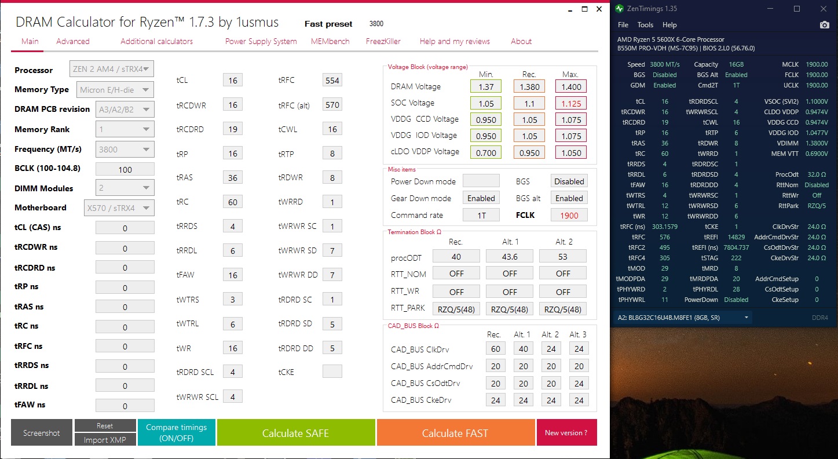
Task: Expand the Memory Type dropdown
Action: tap(115, 90)
